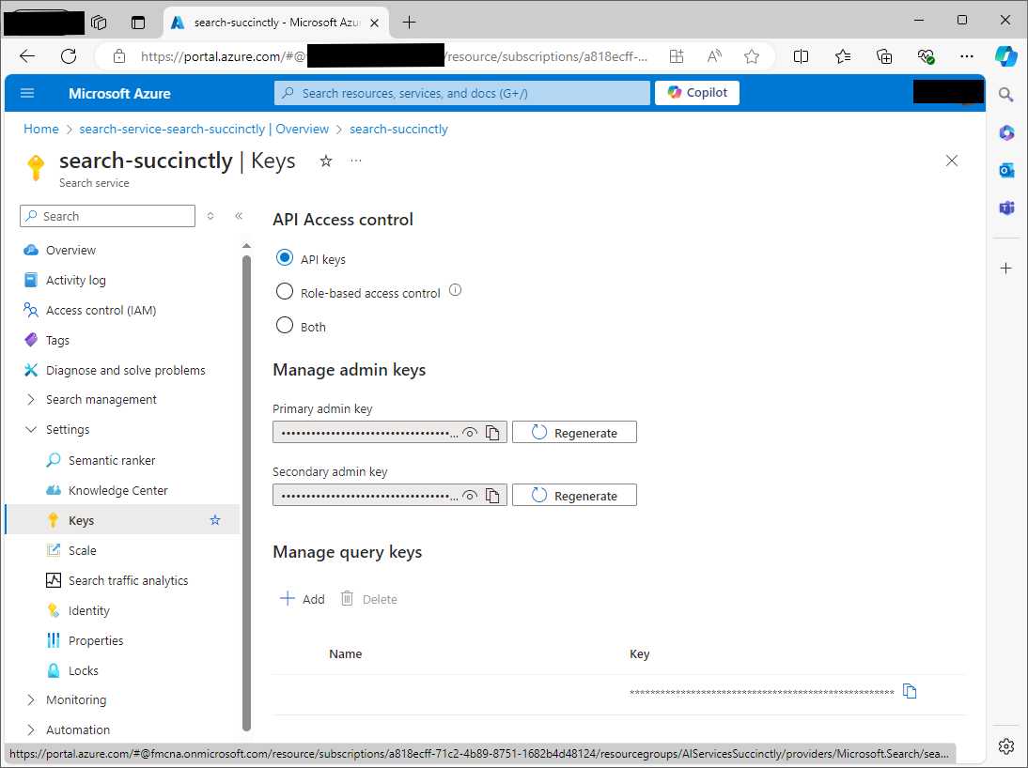Open the Edge sidebar search icon
Screen dimensions: 1028x768
(x=1005, y=95)
